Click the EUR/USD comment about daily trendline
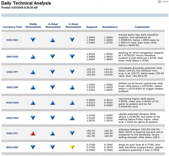 [x=139, y=40]
